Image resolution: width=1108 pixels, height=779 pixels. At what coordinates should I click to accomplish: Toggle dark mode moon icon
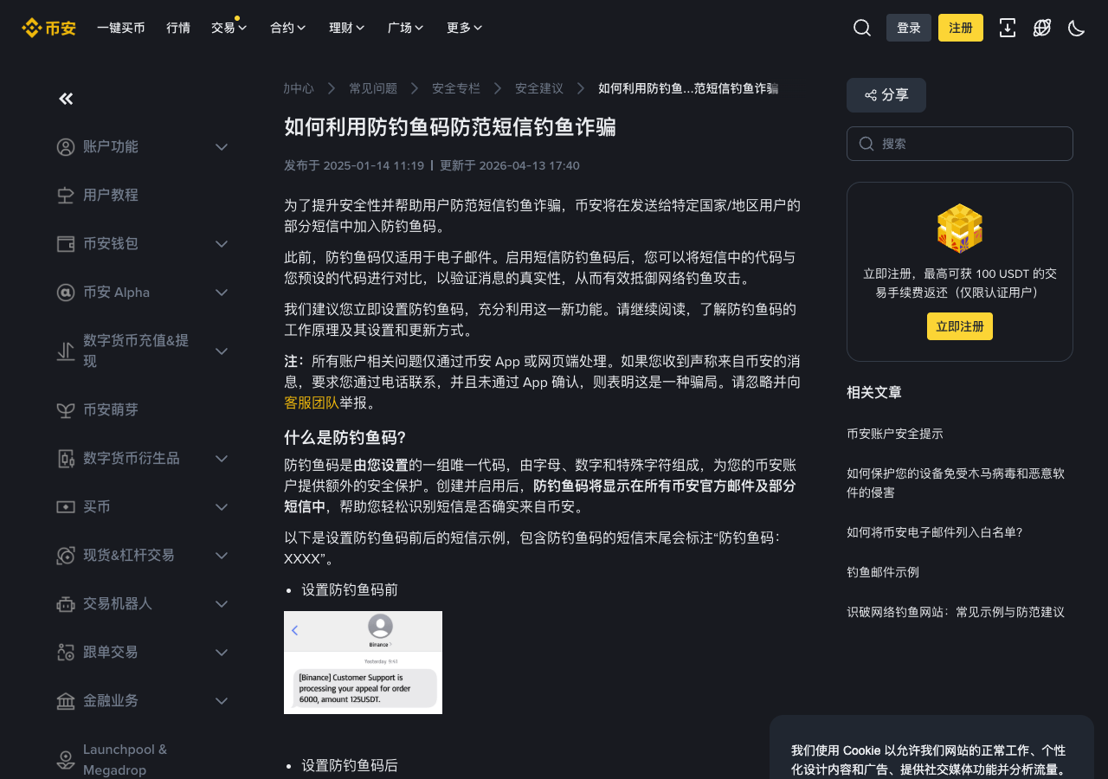[1077, 28]
